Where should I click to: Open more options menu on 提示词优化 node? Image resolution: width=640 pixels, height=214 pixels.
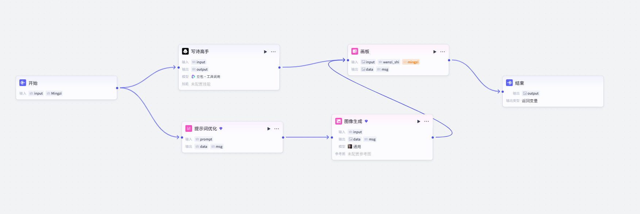276,129
